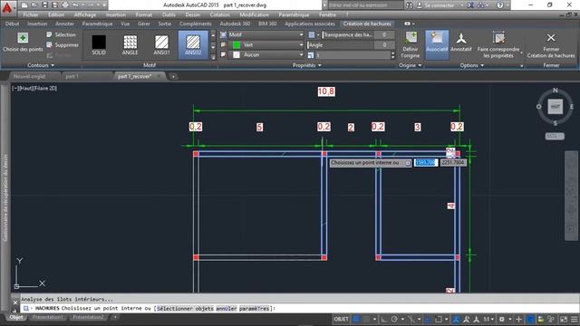The image size is (580, 326).
Task: Click the Angle slider
Action: coord(341,45)
